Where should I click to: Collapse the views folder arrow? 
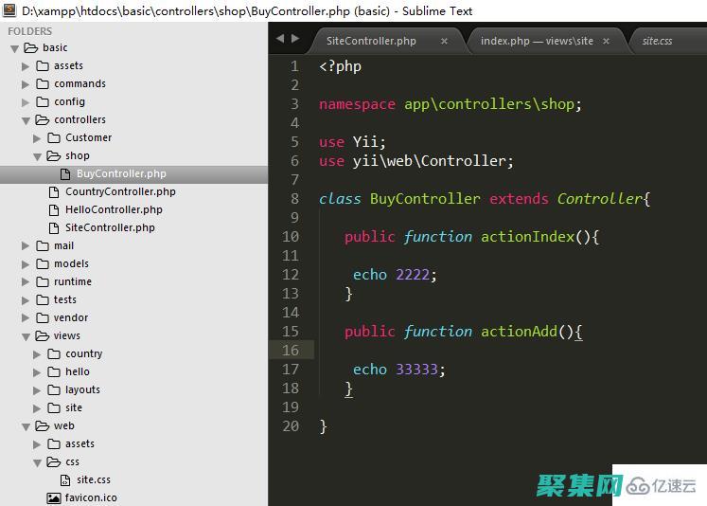(27, 336)
